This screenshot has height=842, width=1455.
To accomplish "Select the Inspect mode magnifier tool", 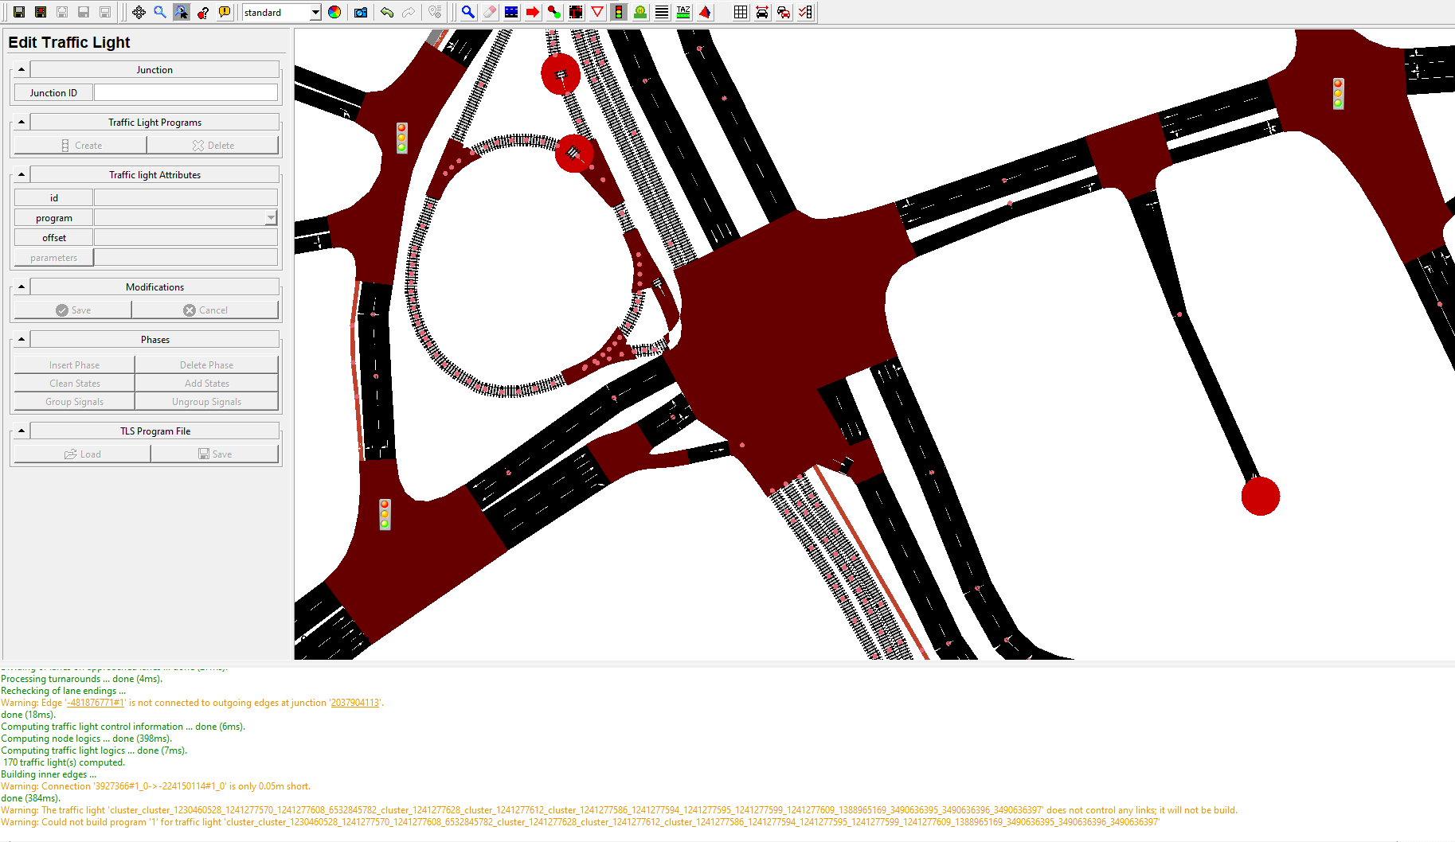I will pos(468,12).
